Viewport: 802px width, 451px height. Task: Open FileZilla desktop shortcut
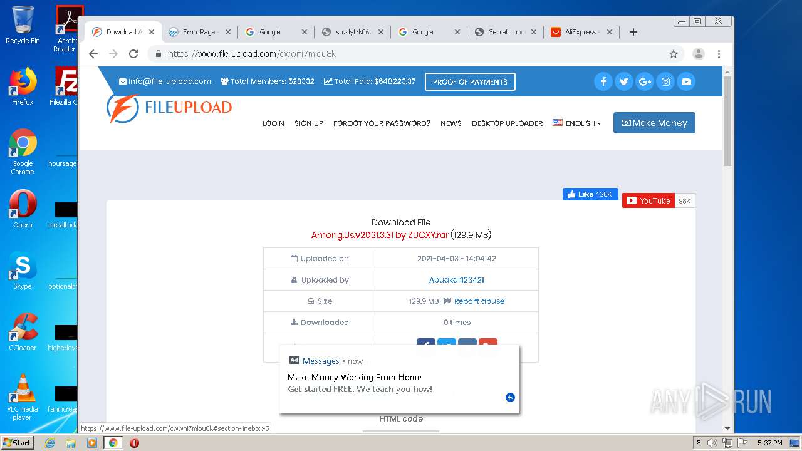65,86
